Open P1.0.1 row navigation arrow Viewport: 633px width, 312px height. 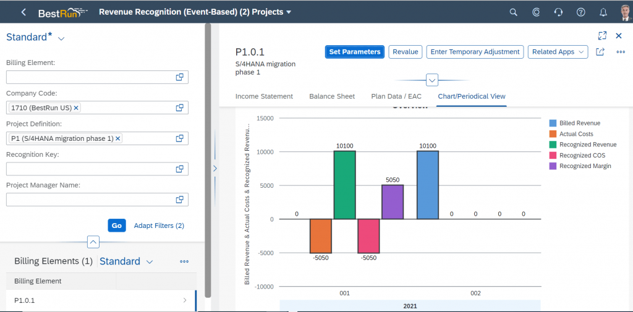[185, 300]
